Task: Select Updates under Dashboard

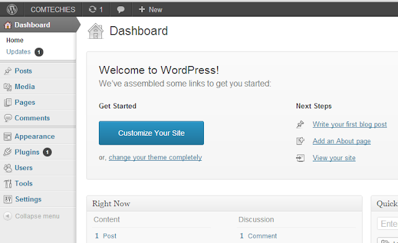Action: (x=18, y=52)
